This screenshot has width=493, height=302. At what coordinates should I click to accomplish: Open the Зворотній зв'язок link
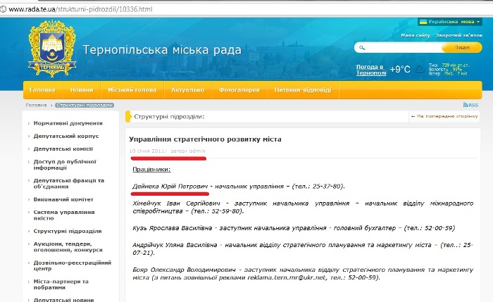tap(458, 35)
